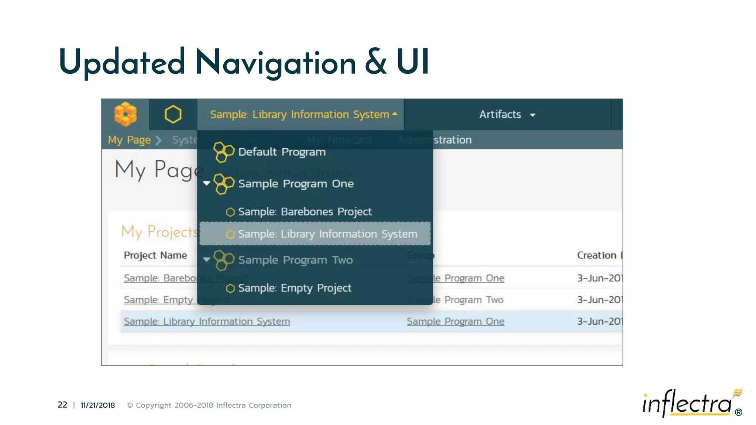This screenshot has width=756, height=425.
Task: Select Default Program from the project list
Action: click(x=282, y=152)
